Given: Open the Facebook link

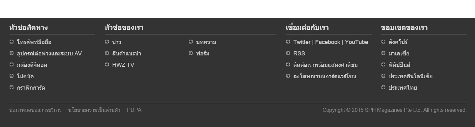Looking at the screenshot, I should (328, 42).
